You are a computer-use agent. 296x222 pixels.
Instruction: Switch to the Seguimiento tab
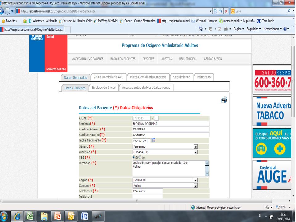tap(182, 77)
